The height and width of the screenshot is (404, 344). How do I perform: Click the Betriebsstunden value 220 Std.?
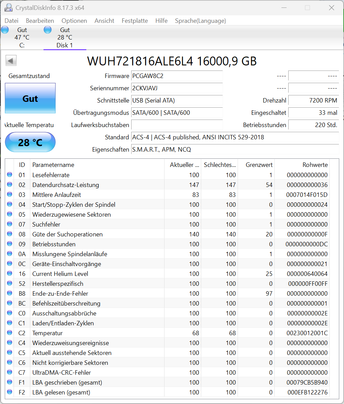click(x=314, y=125)
